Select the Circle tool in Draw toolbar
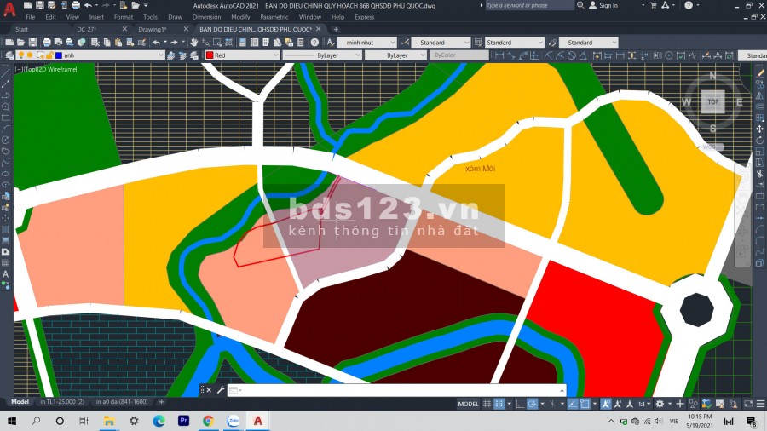Image resolution: width=767 pixels, height=431 pixels. [x=5, y=141]
